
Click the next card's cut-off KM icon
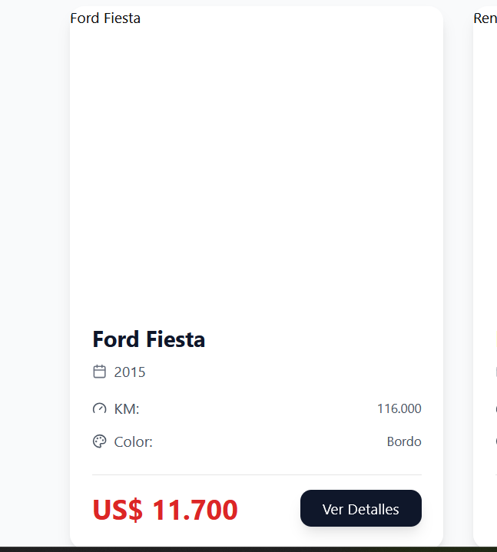pos(495,408)
